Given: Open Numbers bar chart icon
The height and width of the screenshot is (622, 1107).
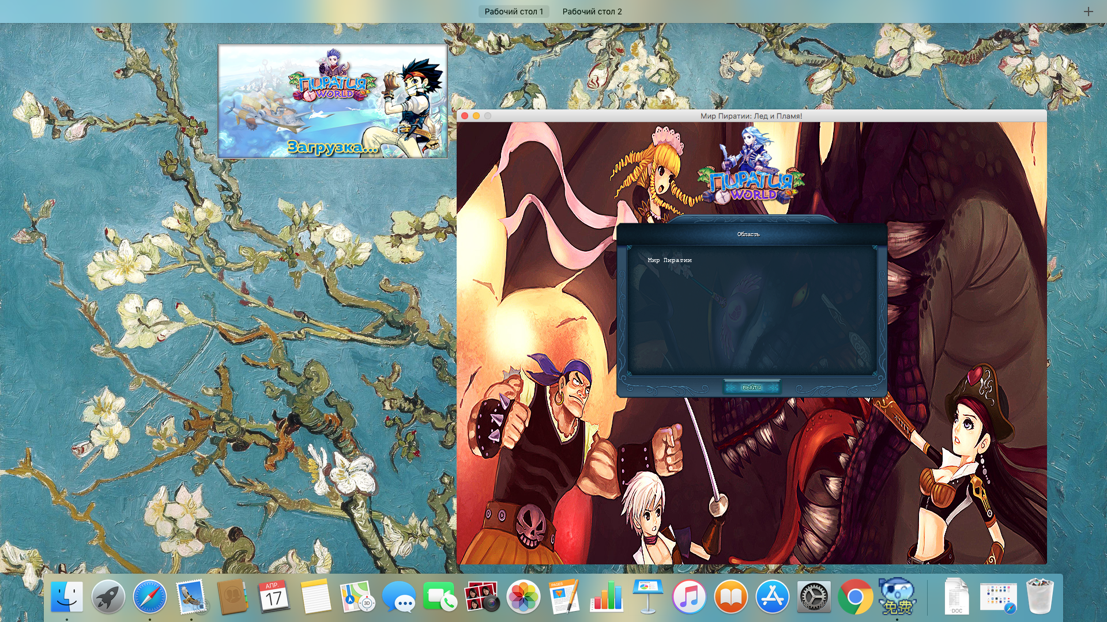Looking at the screenshot, I should point(606,597).
